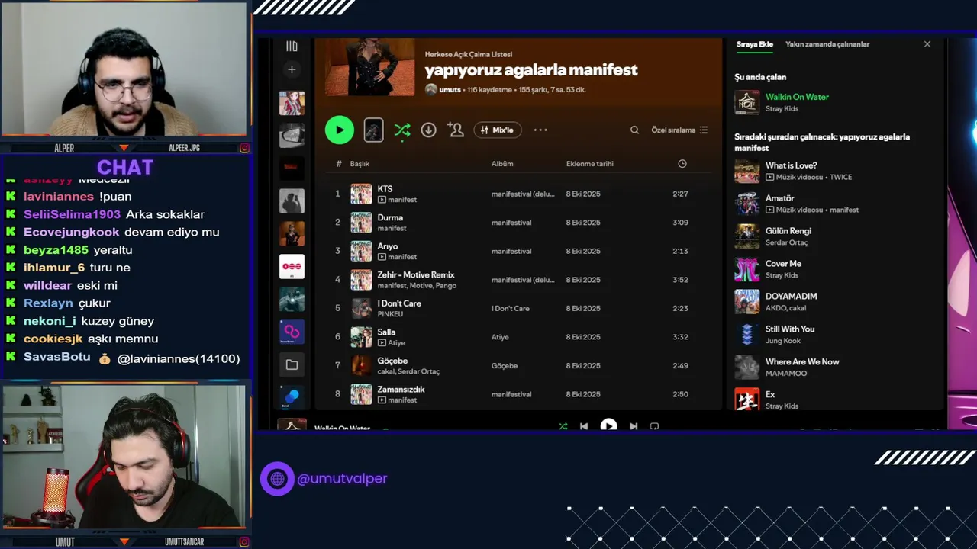977x549 pixels.
Task: Sort by the Albüm column header
Action: tap(502, 164)
